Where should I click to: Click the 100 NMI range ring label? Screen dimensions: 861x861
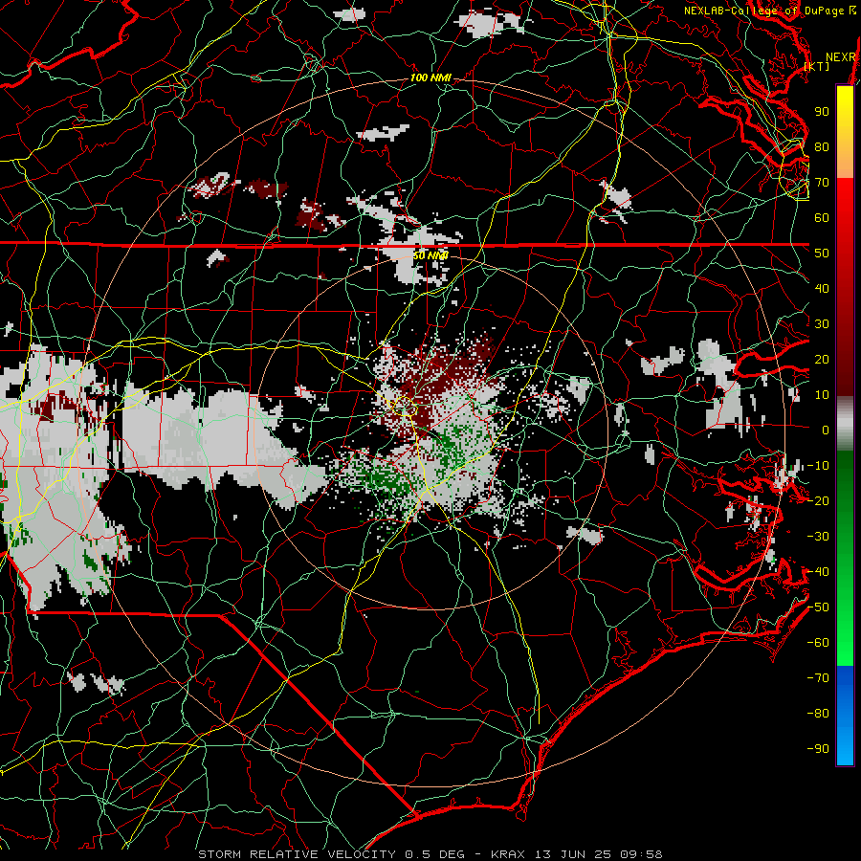430,78
